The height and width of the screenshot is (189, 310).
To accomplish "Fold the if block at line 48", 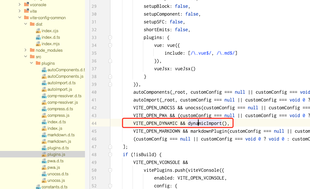I will 110,155.
